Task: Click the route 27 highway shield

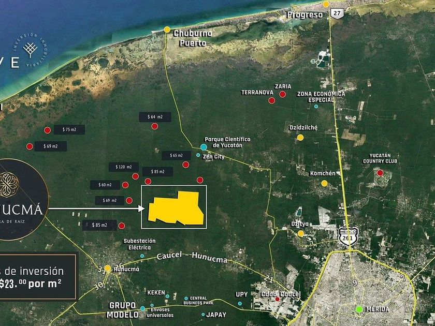Action: click(x=337, y=13)
